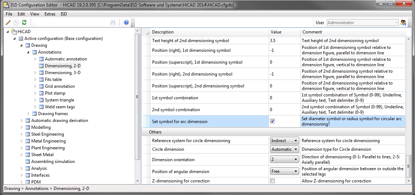Open the ISD menu
Viewport: 415px width, 195px height.
(x=64, y=14)
